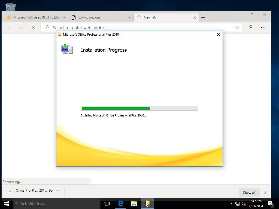Click the muted volume tray icon

coord(244,204)
